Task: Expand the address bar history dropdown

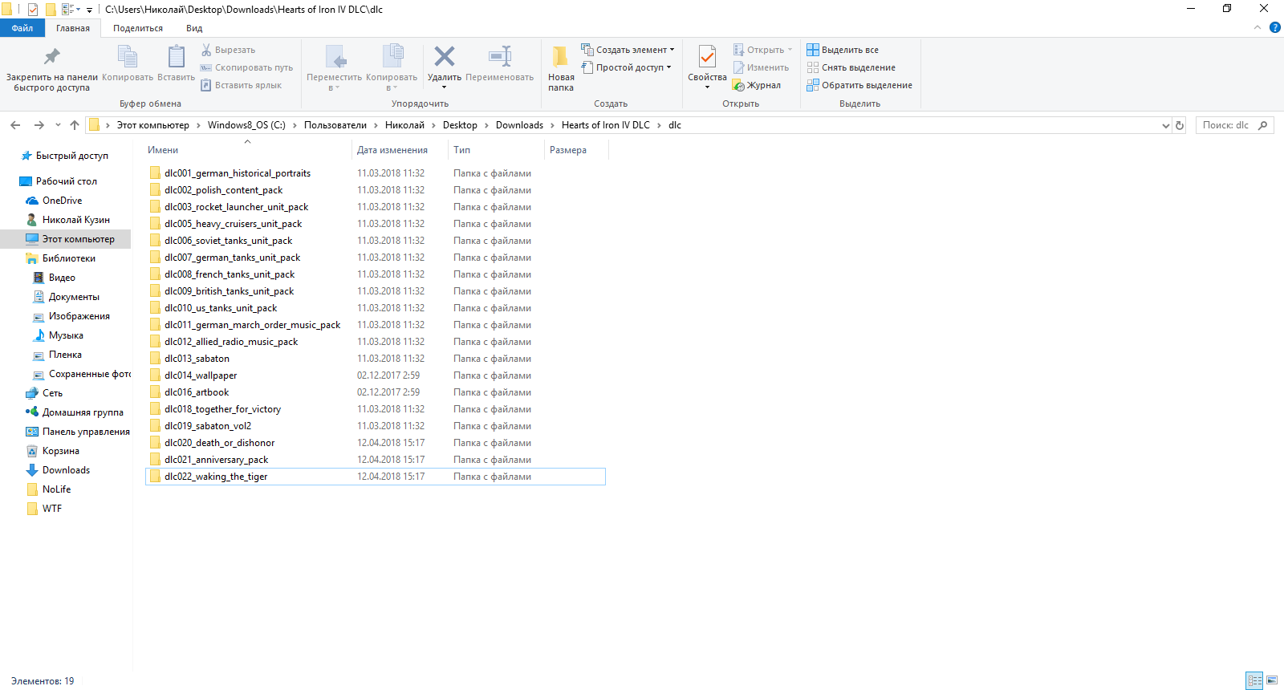Action: point(1166,125)
